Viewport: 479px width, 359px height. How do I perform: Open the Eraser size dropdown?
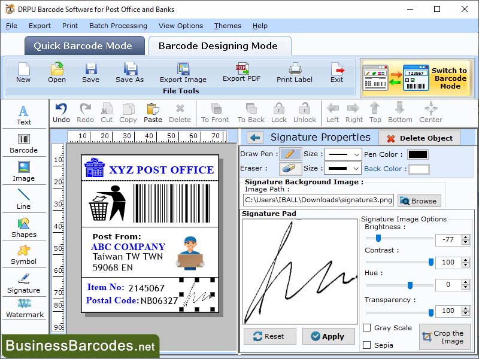342,168
